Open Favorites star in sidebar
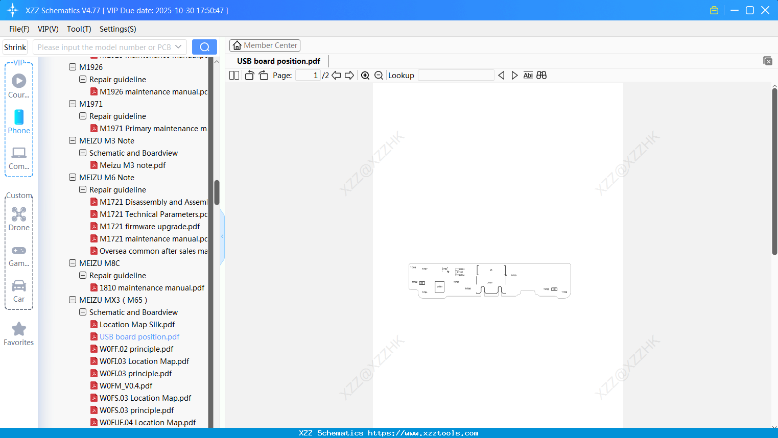Screen dimensions: 778x438 coord(19,334)
